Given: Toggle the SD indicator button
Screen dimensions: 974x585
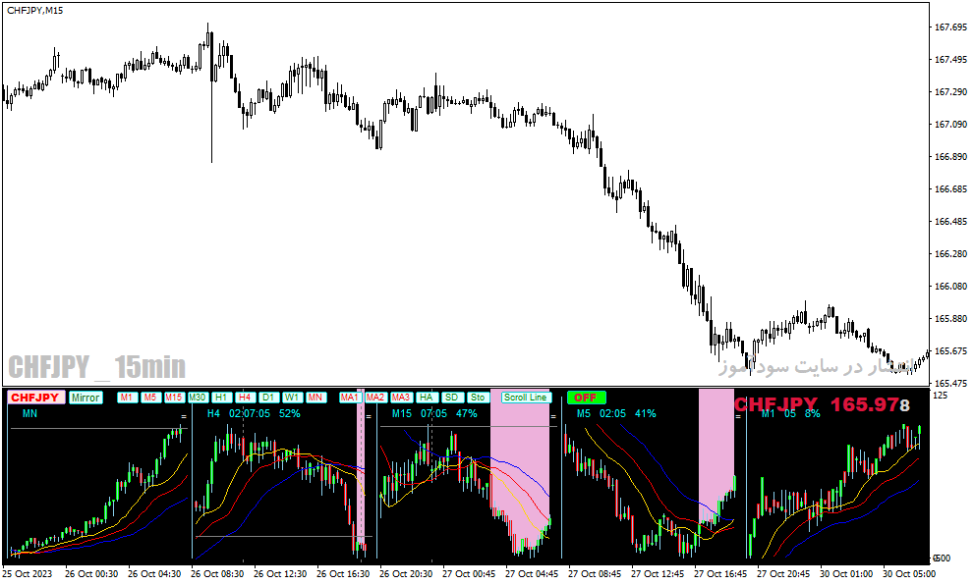Looking at the screenshot, I should [x=451, y=398].
